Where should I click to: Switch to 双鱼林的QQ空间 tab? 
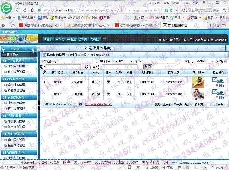click(x=88, y=25)
